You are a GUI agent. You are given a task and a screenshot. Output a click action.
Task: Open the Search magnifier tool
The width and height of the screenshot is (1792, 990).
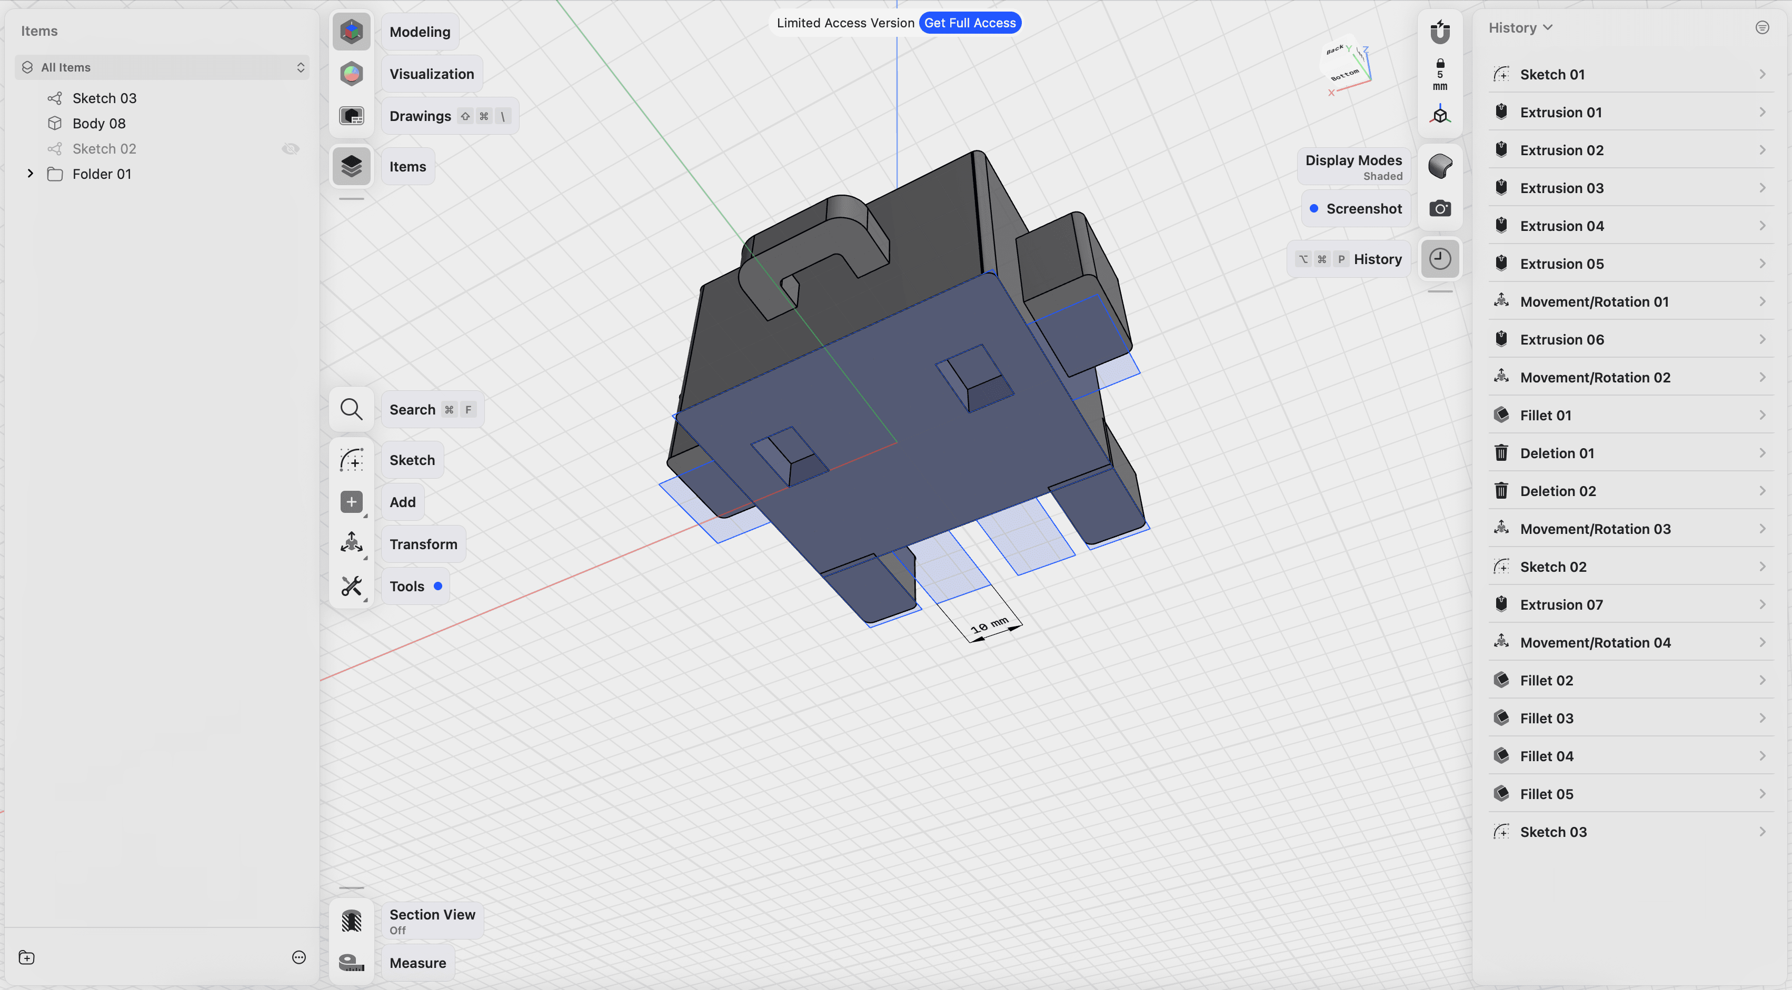(x=351, y=409)
